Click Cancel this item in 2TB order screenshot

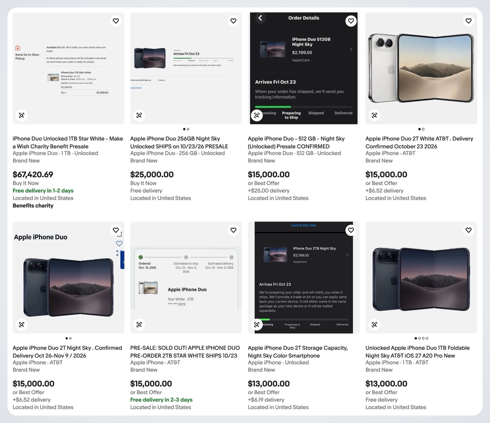pyautogui.click(x=304, y=225)
